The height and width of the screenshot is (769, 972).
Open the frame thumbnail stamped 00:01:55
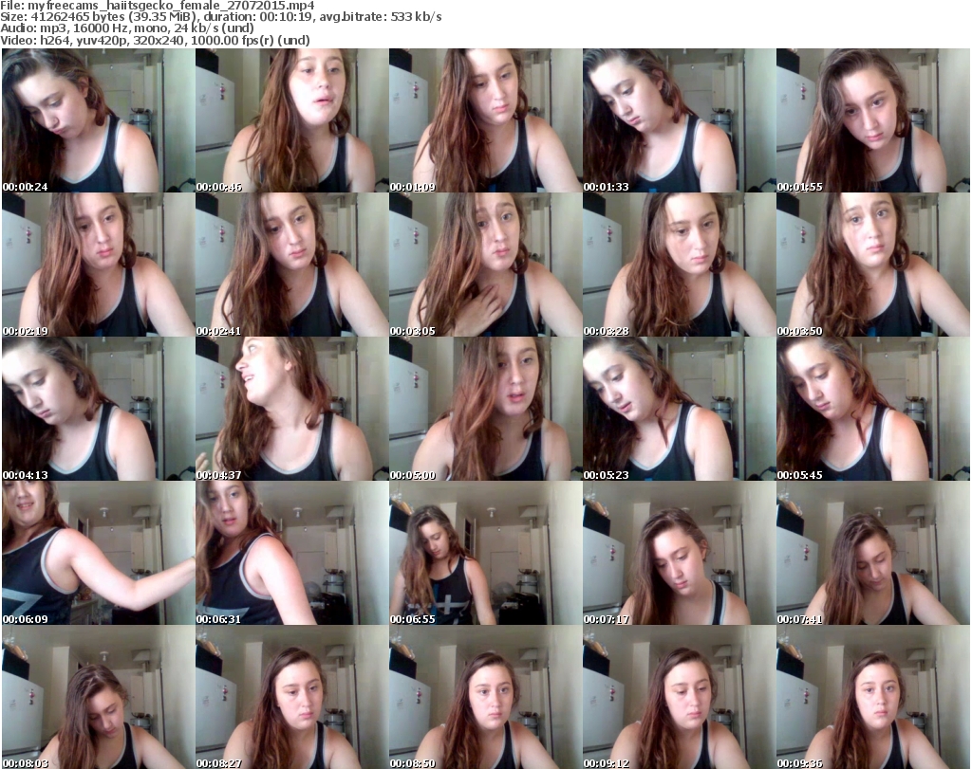point(873,120)
